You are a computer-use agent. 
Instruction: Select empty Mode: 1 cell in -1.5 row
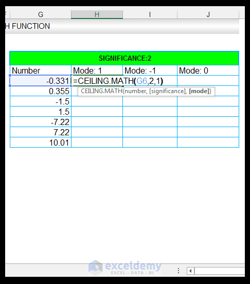pos(97,101)
